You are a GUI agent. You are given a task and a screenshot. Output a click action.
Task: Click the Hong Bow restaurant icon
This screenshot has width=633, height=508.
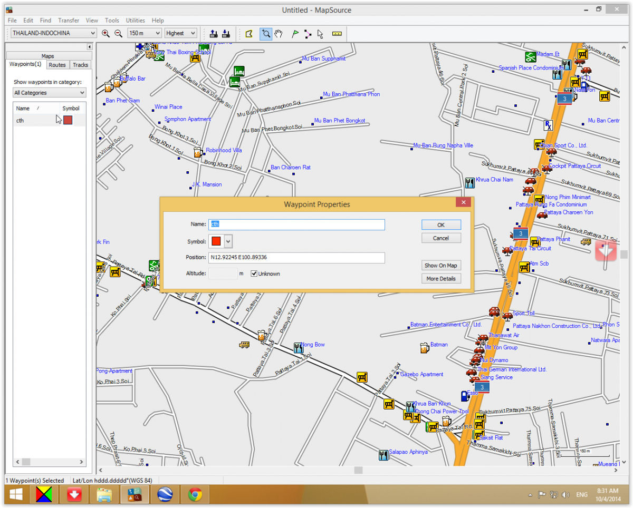[x=298, y=347]
